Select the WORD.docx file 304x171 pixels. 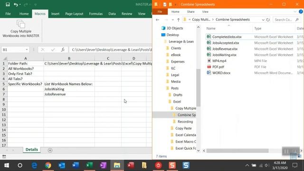(221, 73)
